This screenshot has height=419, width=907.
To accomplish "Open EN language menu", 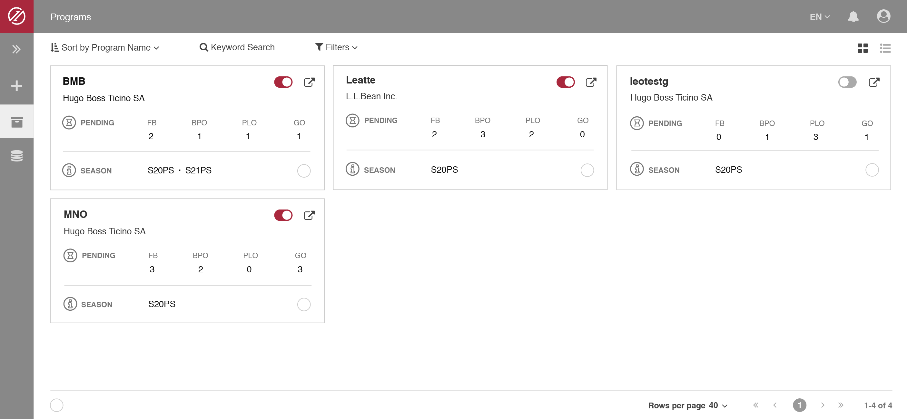I will pyautogui.click(x=819, y=17).
